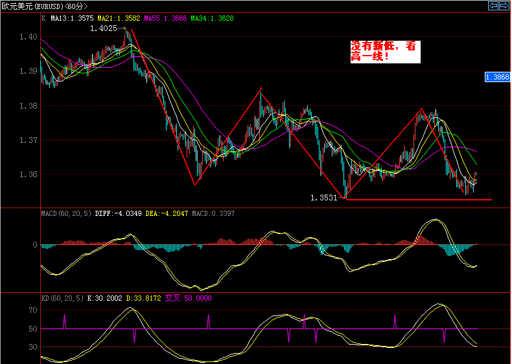512x364 pixels.
Task: Click the green MA34:1.3628 label
Action: pyautogui.click(x=212, y=18)
